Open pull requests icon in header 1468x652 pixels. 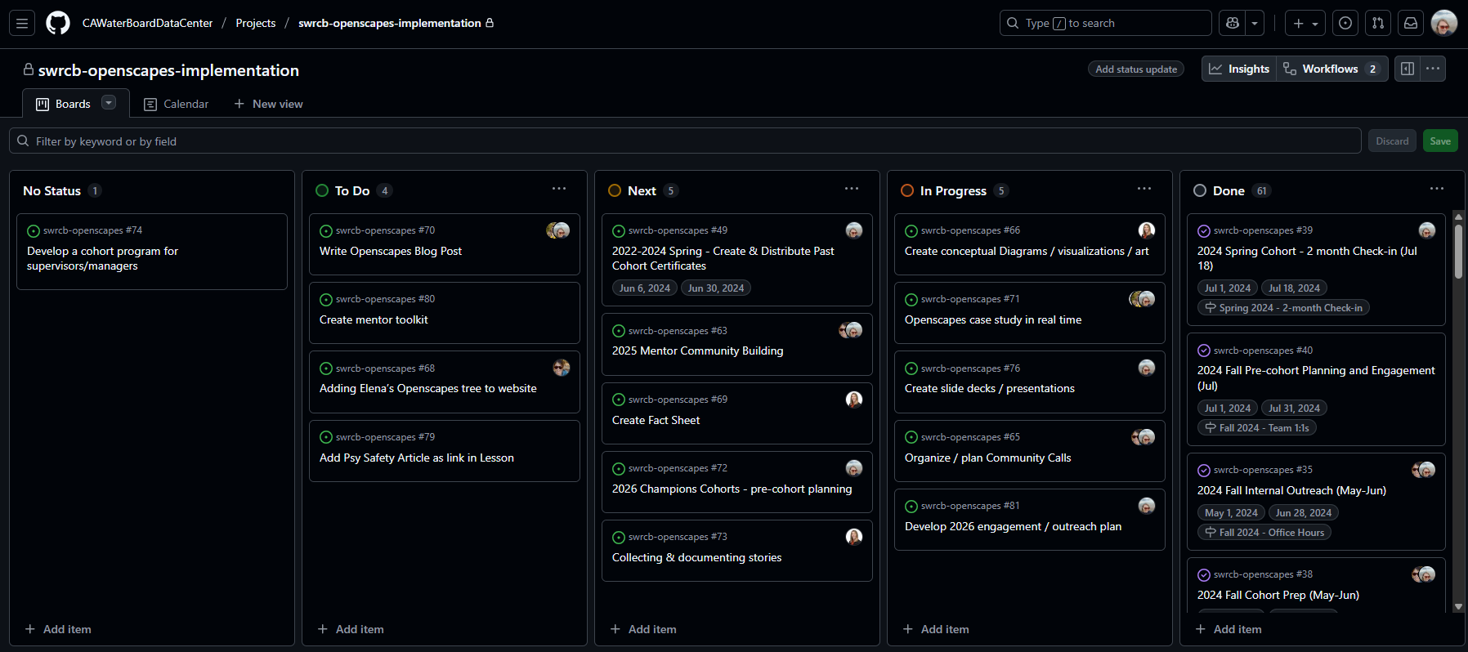coord(1378,23)
